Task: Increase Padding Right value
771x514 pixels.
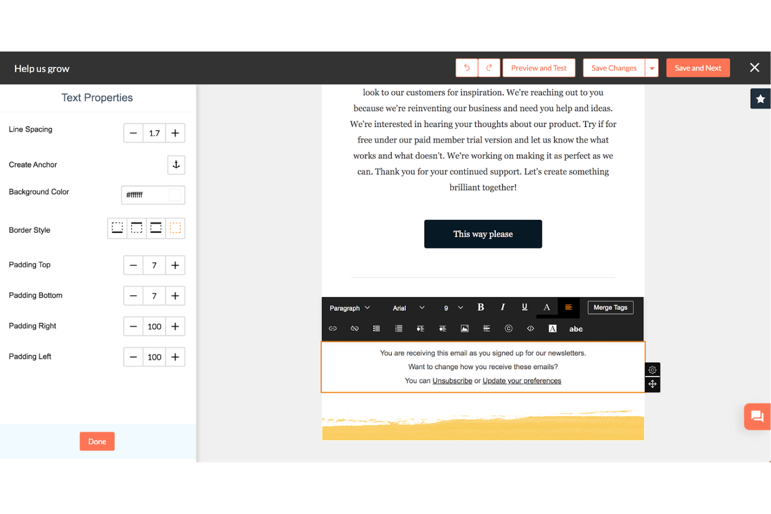Action: 176,327
